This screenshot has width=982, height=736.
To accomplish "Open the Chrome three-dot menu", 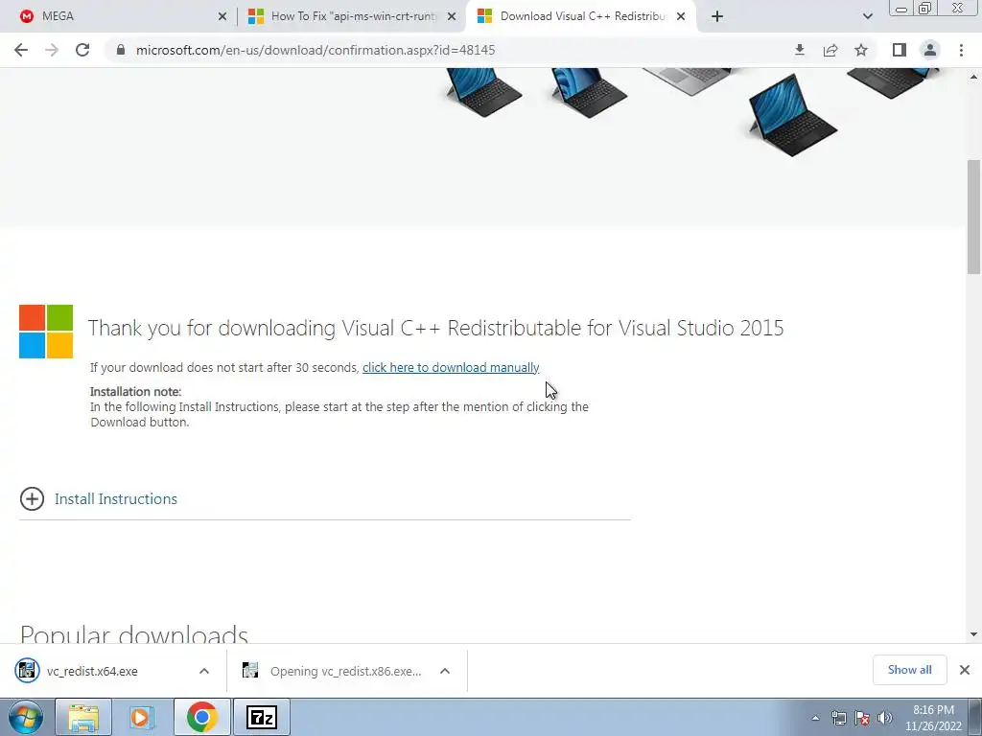I will pos(961,50).
